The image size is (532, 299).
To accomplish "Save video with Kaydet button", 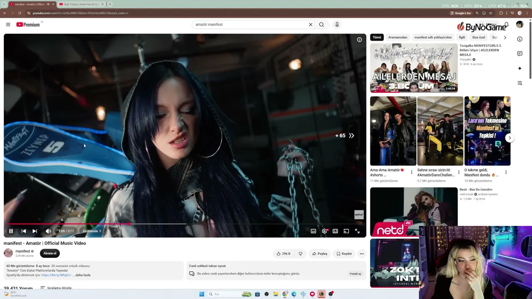I will pos(344,254).
